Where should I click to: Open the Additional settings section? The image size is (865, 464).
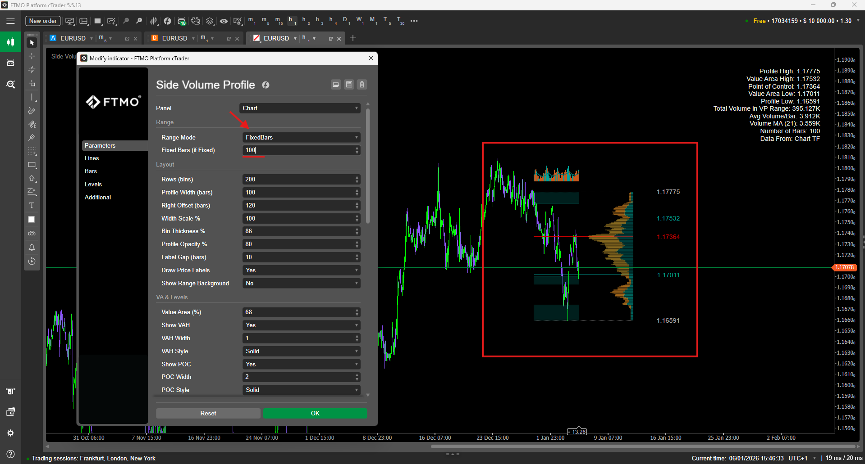pyautogui.click(x=98, y=198)
